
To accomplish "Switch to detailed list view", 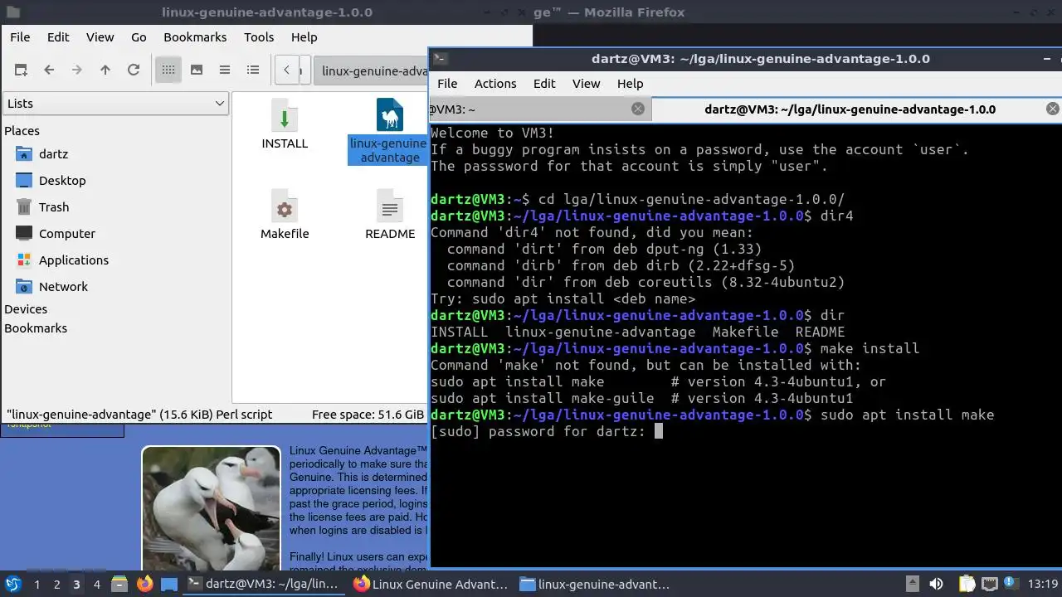I will pos(253,70).
